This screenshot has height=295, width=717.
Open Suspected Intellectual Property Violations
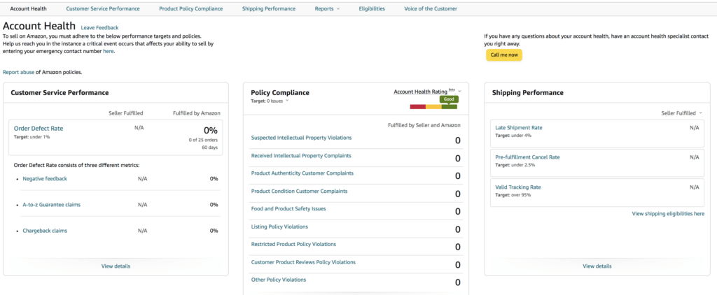tap(301, 138)
